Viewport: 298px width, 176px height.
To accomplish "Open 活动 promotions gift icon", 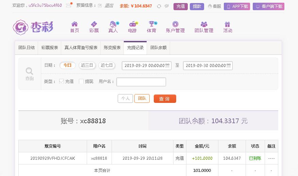I will 228,27.
